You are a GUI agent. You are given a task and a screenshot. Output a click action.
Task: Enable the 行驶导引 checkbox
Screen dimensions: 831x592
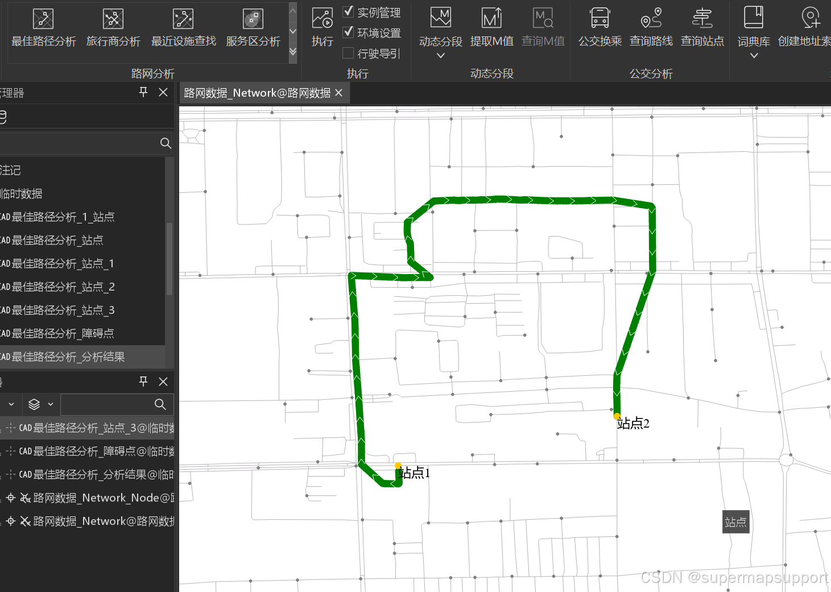(348, 53)
